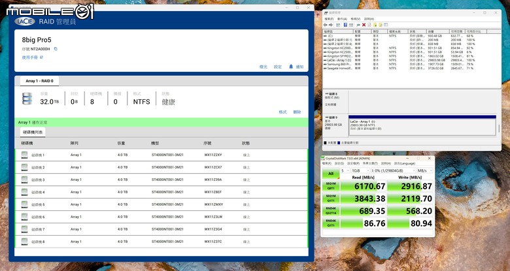This screenshot has height=271, width=510.
Task: Open 設定 in LaCie RAID Manager
Action: coord(277,67)
